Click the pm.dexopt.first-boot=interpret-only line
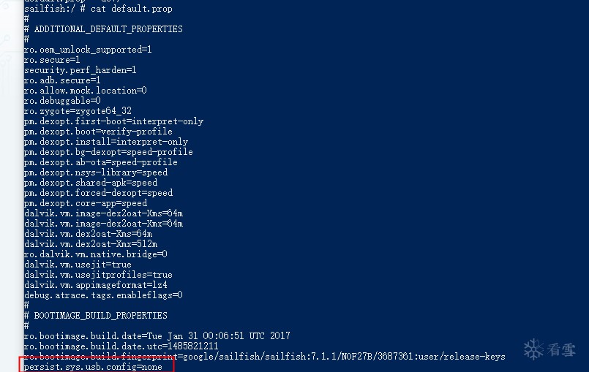 point(113,121)
